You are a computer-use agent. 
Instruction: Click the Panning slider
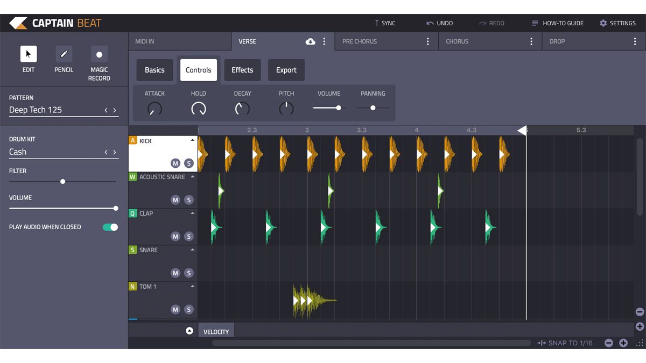tap(373, 108)
